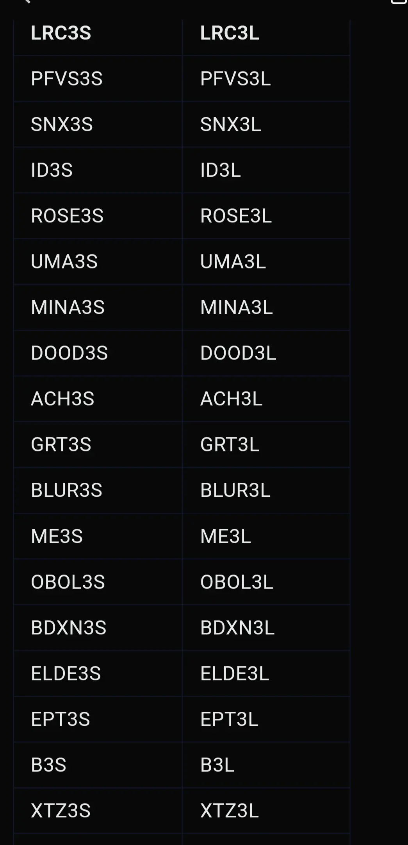408x845 pixels.
Task: Choose the ID3S token entry
Action: 98,170
